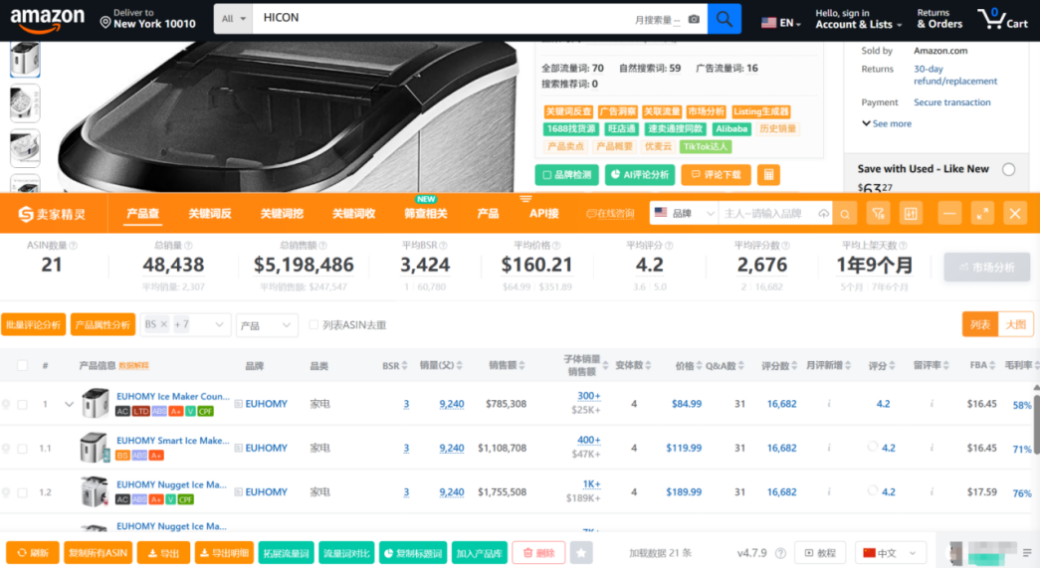Check the checkbox for row 1.1
This screenshot has height=569, width=1040.
[x=23, y=449]
